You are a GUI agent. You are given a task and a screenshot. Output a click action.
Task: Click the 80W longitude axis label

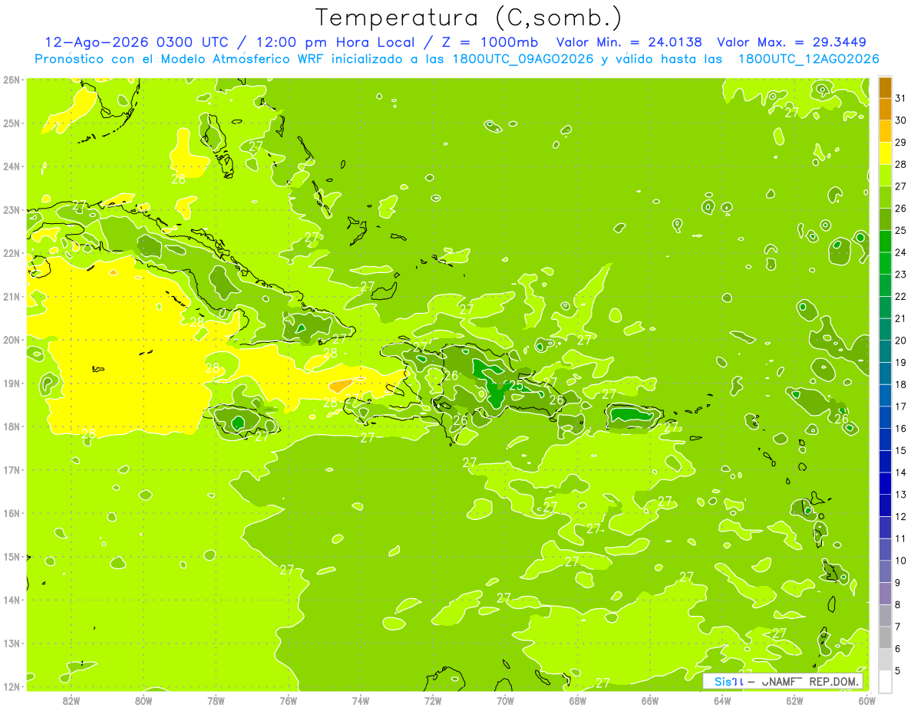(144, 700)
